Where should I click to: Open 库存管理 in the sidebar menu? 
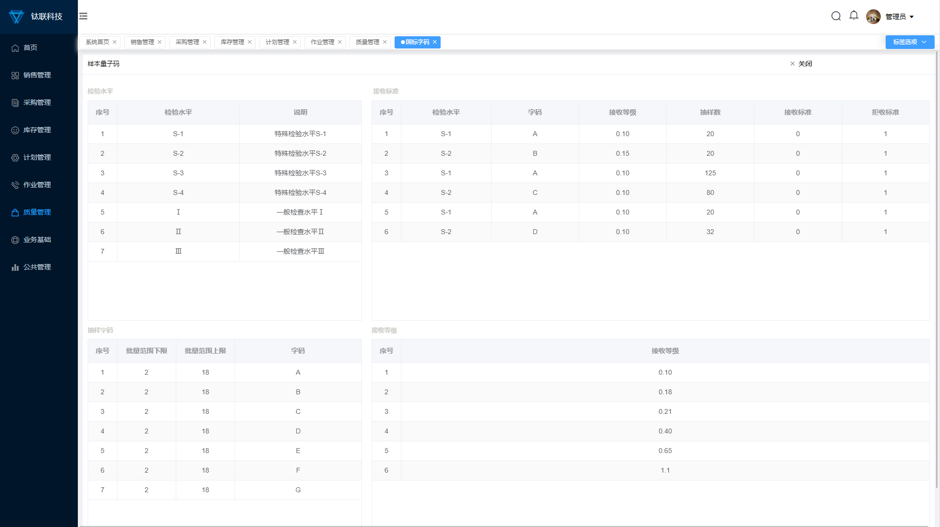39,130
